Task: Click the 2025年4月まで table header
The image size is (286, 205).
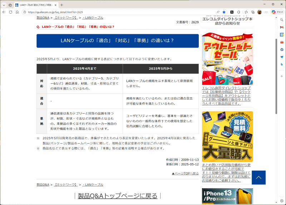Action: point(85,69)
